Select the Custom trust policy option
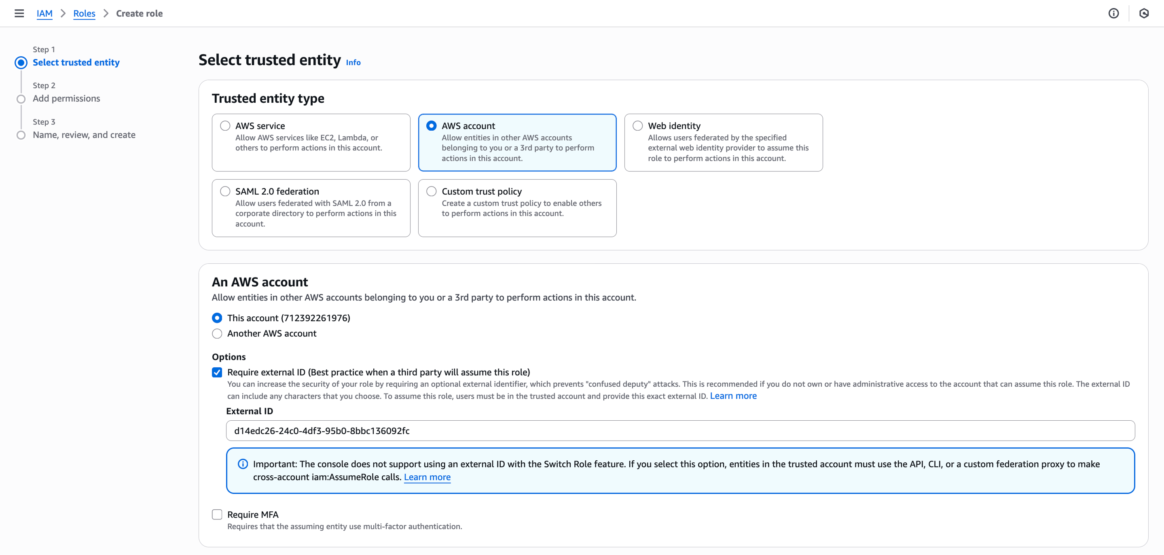1164x555 pixels. pyautogui.click(x=431, y=191)
